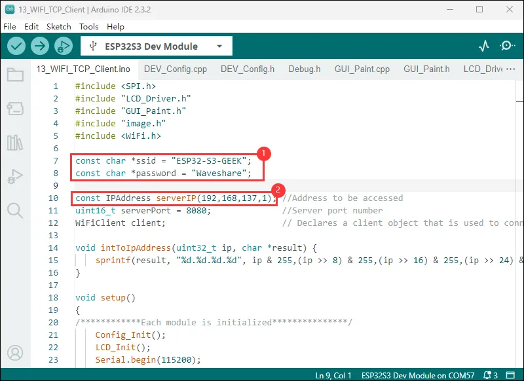The image size is (524, 381).
Task: Click the Verify sketch checkmark button
Action: (16, 46)
